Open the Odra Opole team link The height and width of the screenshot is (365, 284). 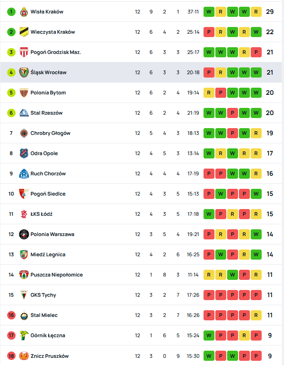44,153
